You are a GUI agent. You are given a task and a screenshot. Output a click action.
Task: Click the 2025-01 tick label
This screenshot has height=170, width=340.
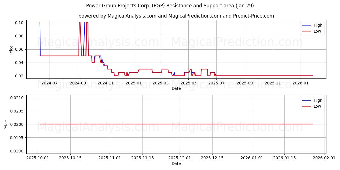(133, 83)
